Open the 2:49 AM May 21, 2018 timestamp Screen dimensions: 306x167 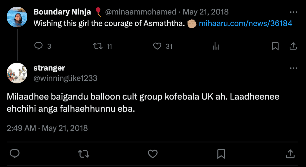click(x=47, y=128)
